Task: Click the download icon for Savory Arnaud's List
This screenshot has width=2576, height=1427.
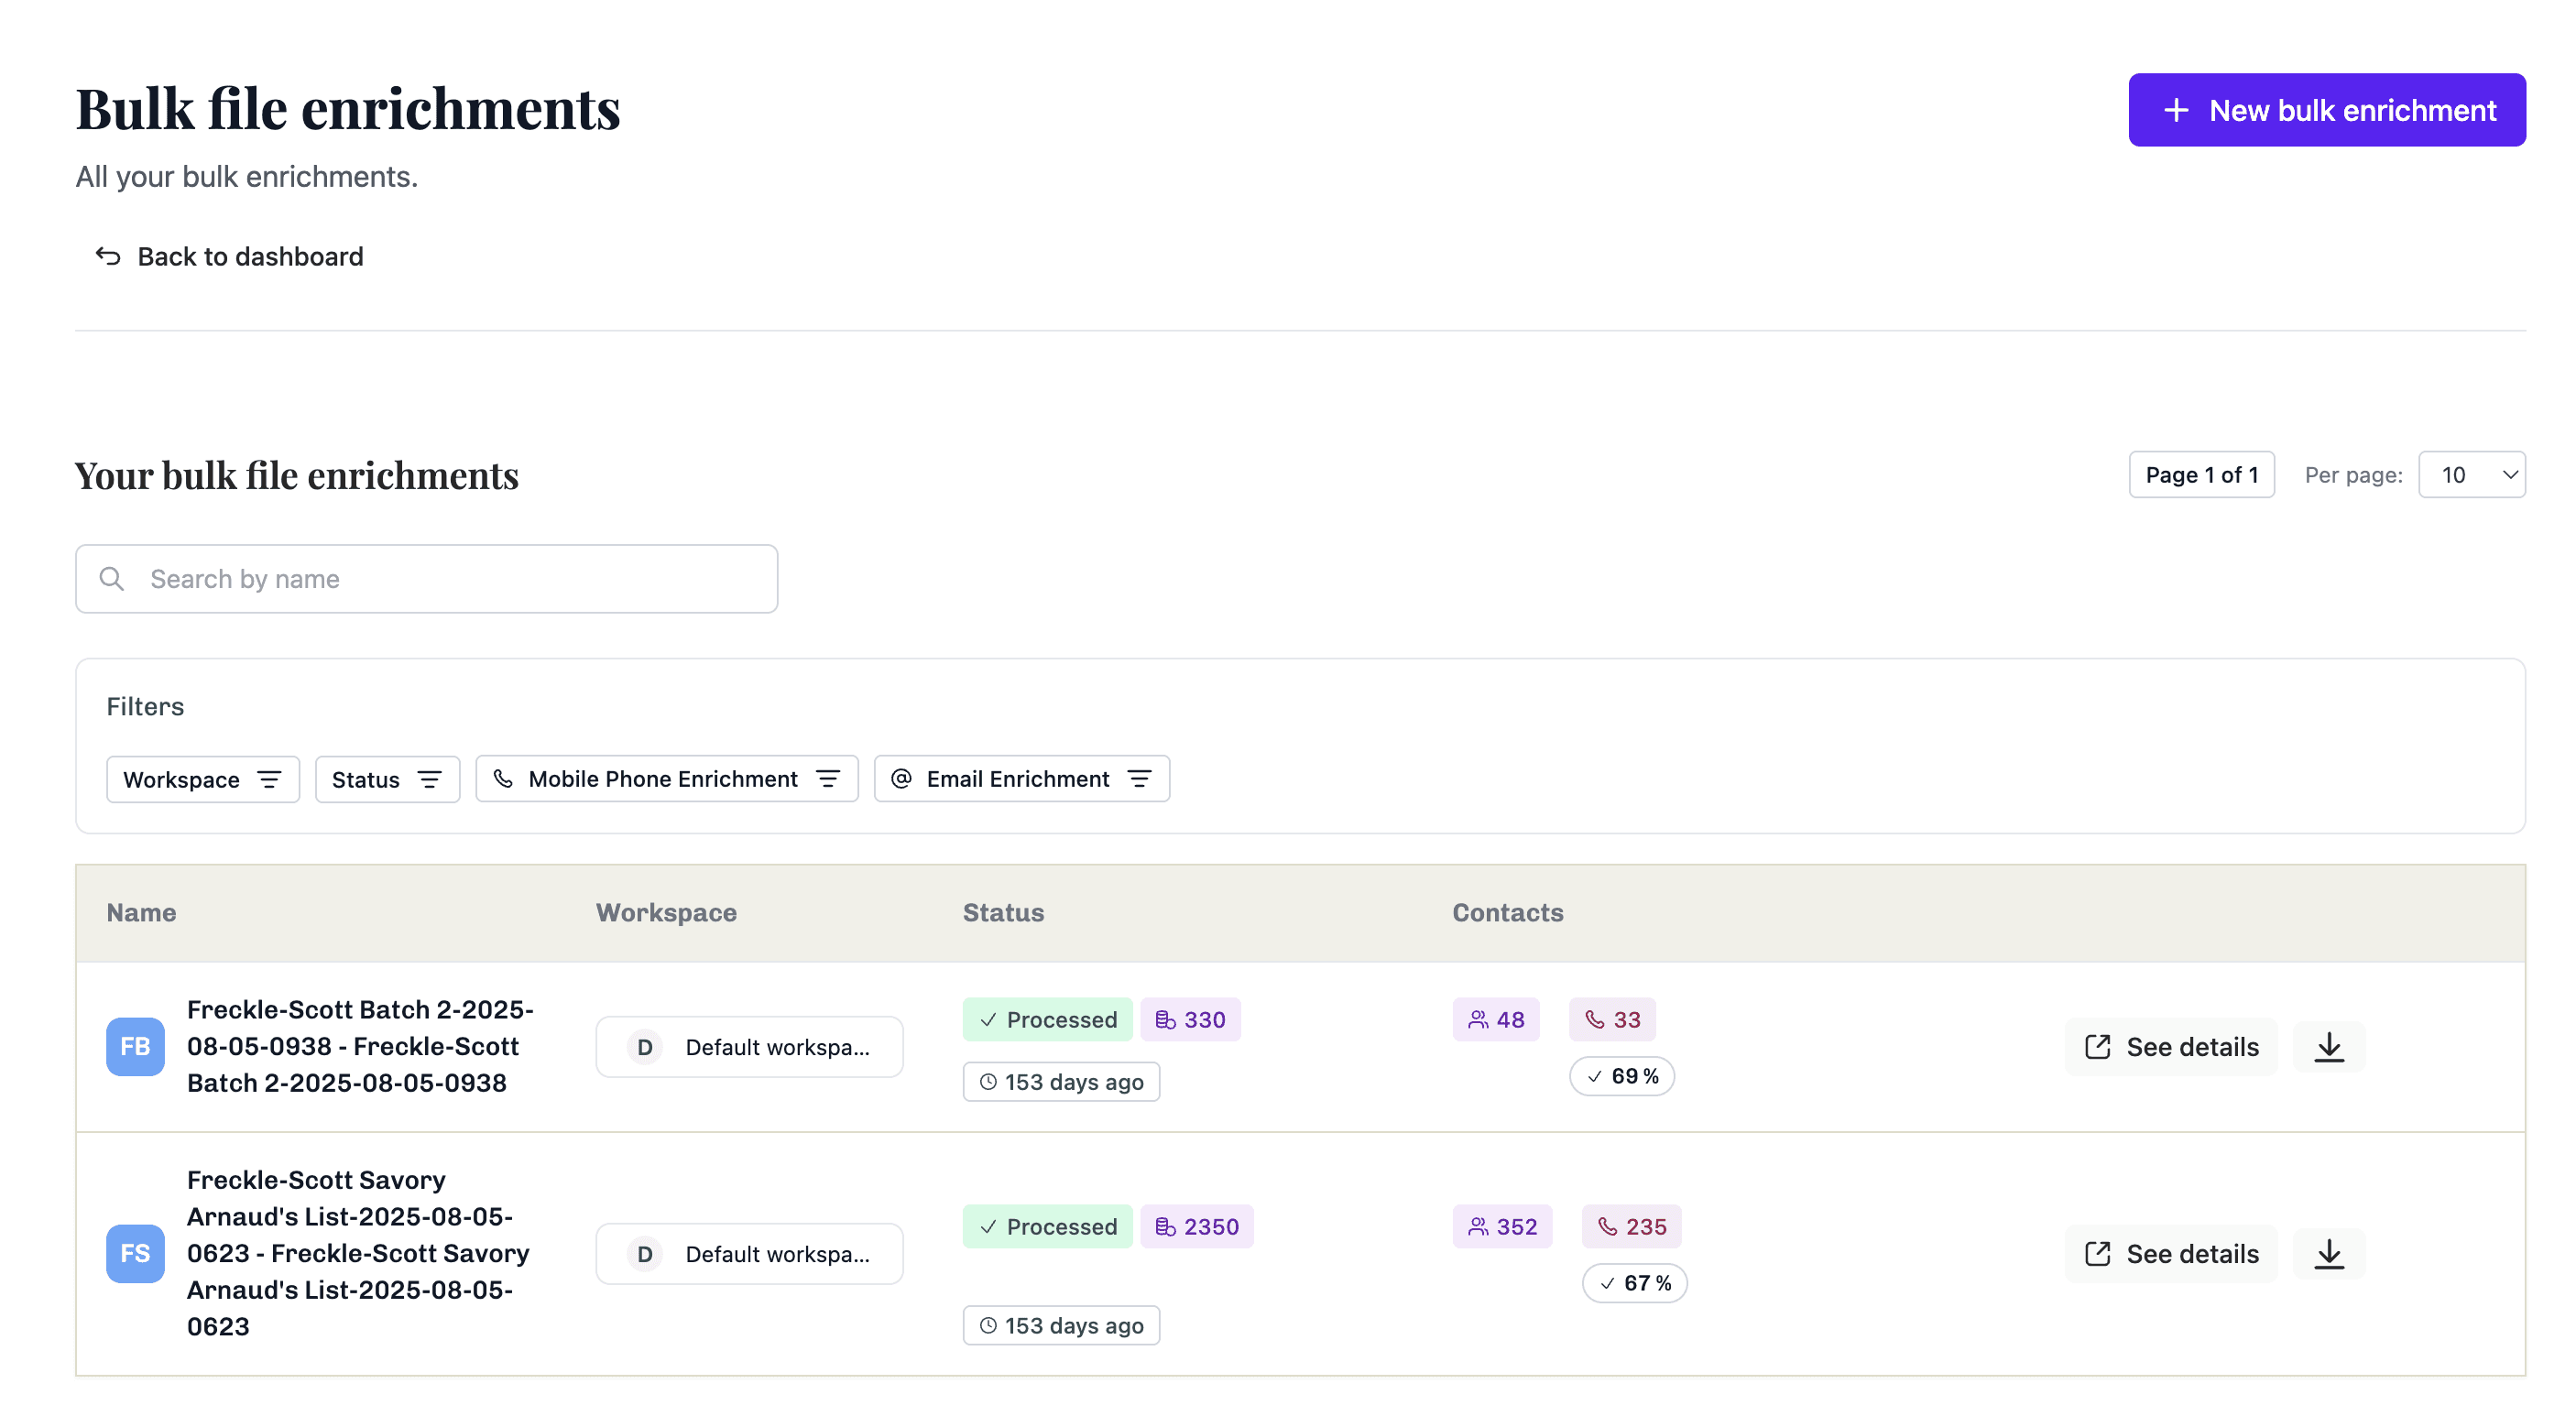Action: coord(2329,1253)
